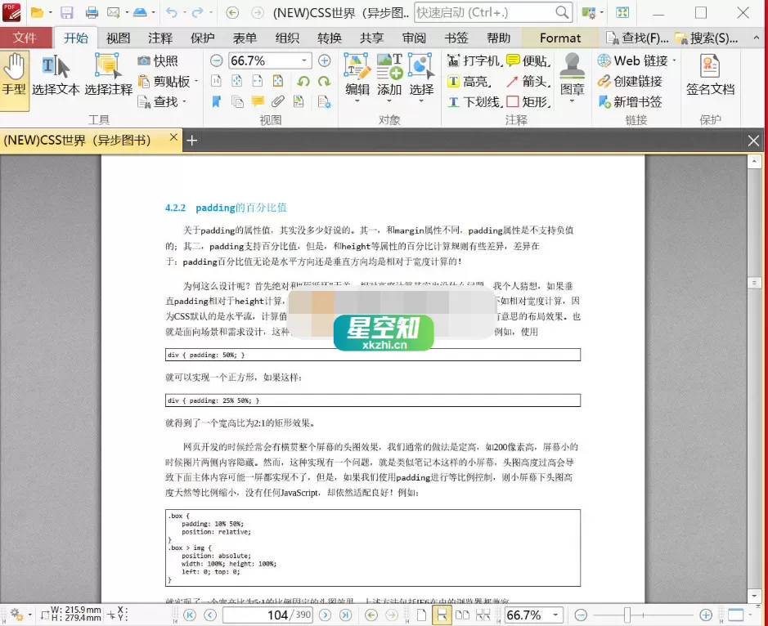Image resolution: width=768 pixels, height=626 pixels.
Task: Toggle single page layout in status bar
Action: [421, 615]
